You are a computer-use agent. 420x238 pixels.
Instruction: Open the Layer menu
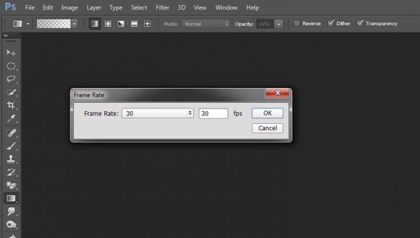coord(94,8)
